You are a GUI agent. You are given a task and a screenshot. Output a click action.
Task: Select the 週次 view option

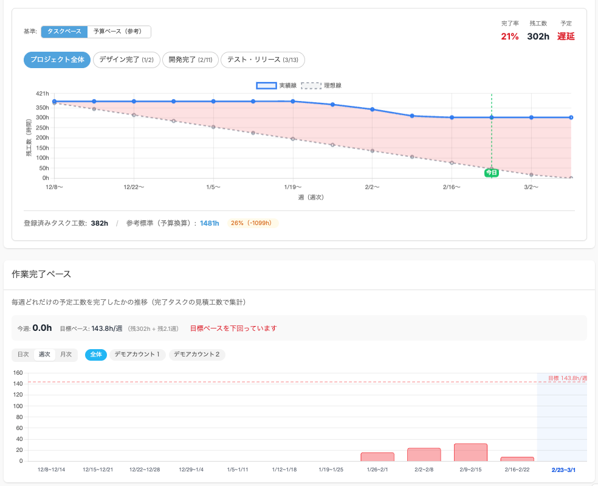44,354
